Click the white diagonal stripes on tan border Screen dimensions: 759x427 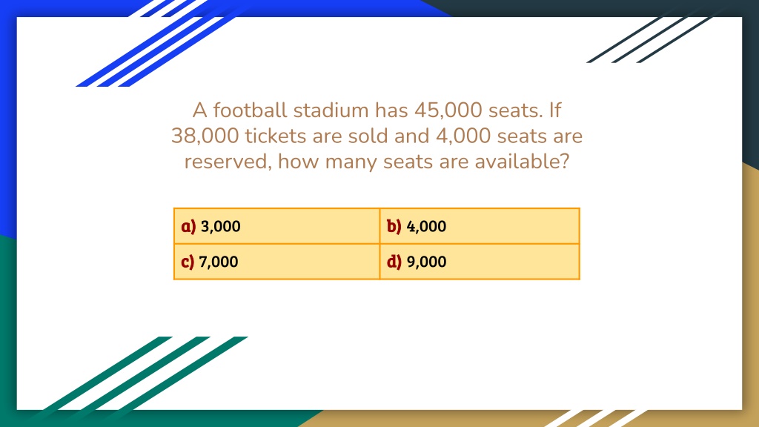tap(595, 418)
